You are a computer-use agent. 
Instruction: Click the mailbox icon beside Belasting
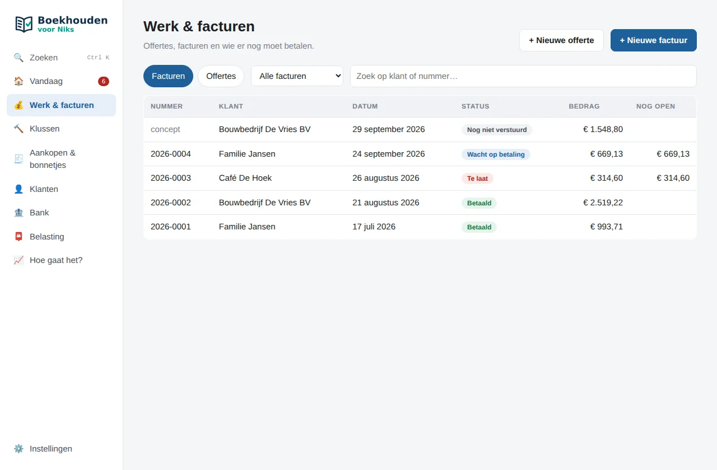[18, 237]
